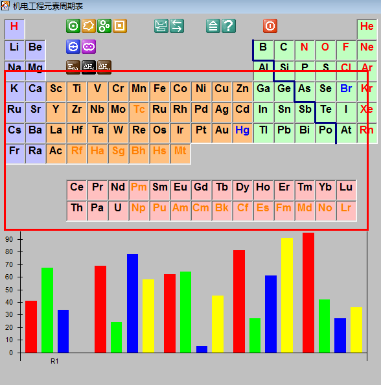
Task: Select the Ga element cell
Action: [x=263, y=91]
